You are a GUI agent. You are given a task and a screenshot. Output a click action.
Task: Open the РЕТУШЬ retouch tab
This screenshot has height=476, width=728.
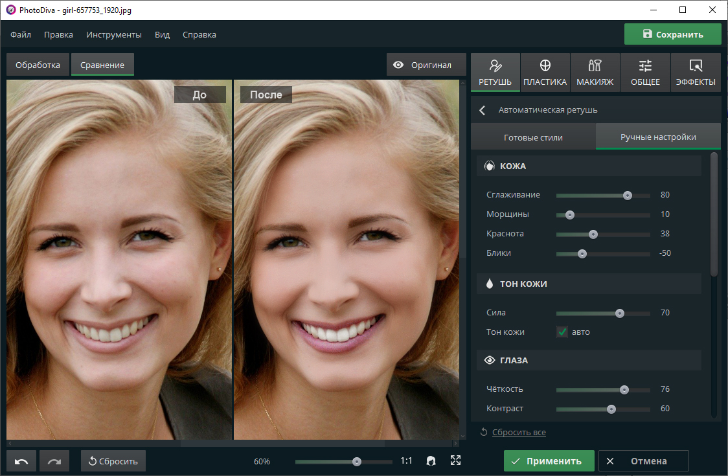point(495,73)
